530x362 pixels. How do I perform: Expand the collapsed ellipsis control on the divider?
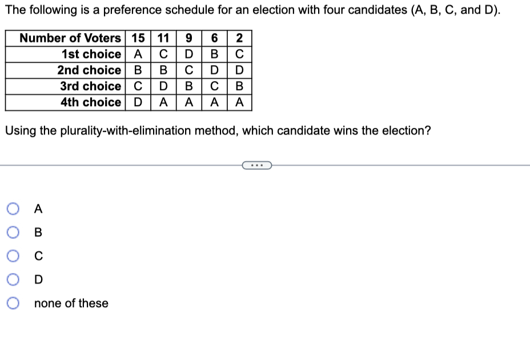pos(256,165)
